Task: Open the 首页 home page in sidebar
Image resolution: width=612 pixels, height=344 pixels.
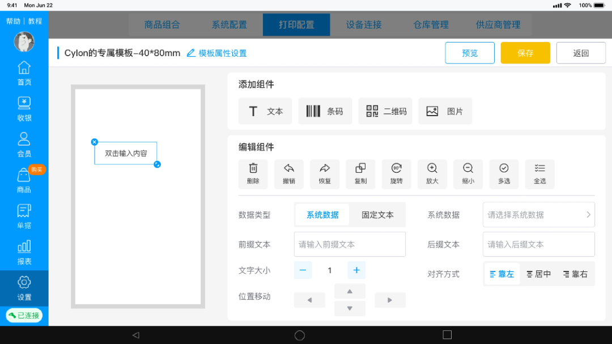Action: tap(24, 73)
